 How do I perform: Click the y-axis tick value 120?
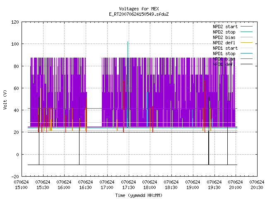coord(15,22)
